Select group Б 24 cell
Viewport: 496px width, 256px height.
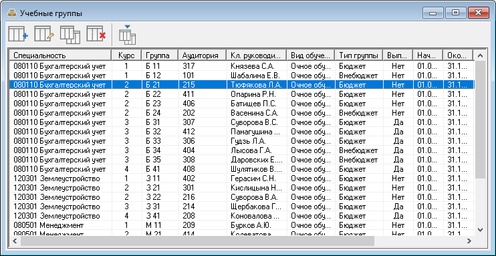click(x=160, y=113)
